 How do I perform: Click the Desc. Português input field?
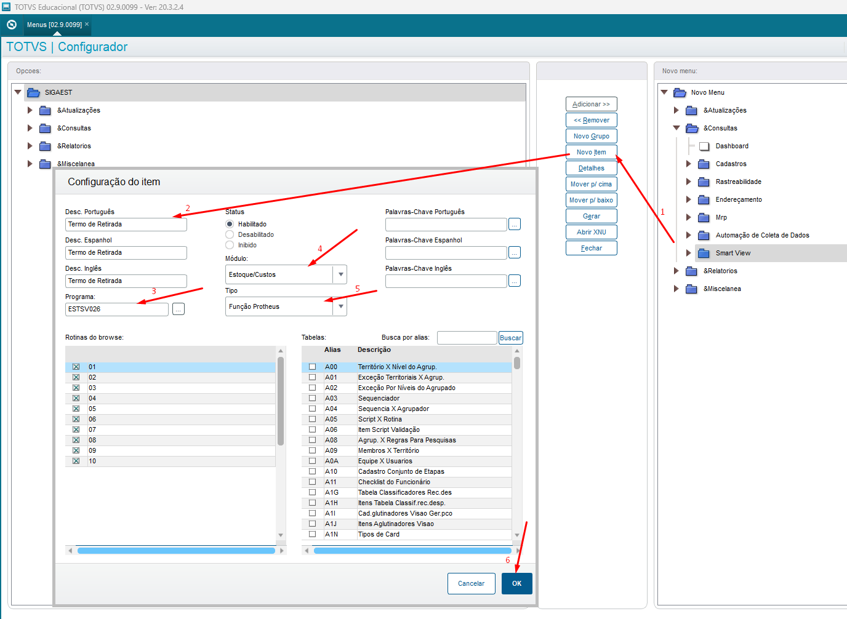point(126,224)
